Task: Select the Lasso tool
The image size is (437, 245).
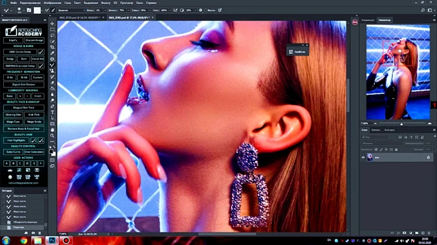Action: pos(52,36)
